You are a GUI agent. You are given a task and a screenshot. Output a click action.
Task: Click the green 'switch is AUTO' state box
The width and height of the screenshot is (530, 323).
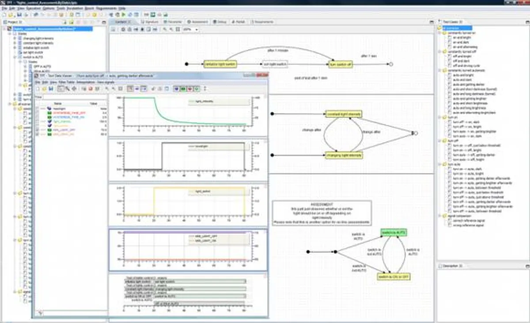393,232
